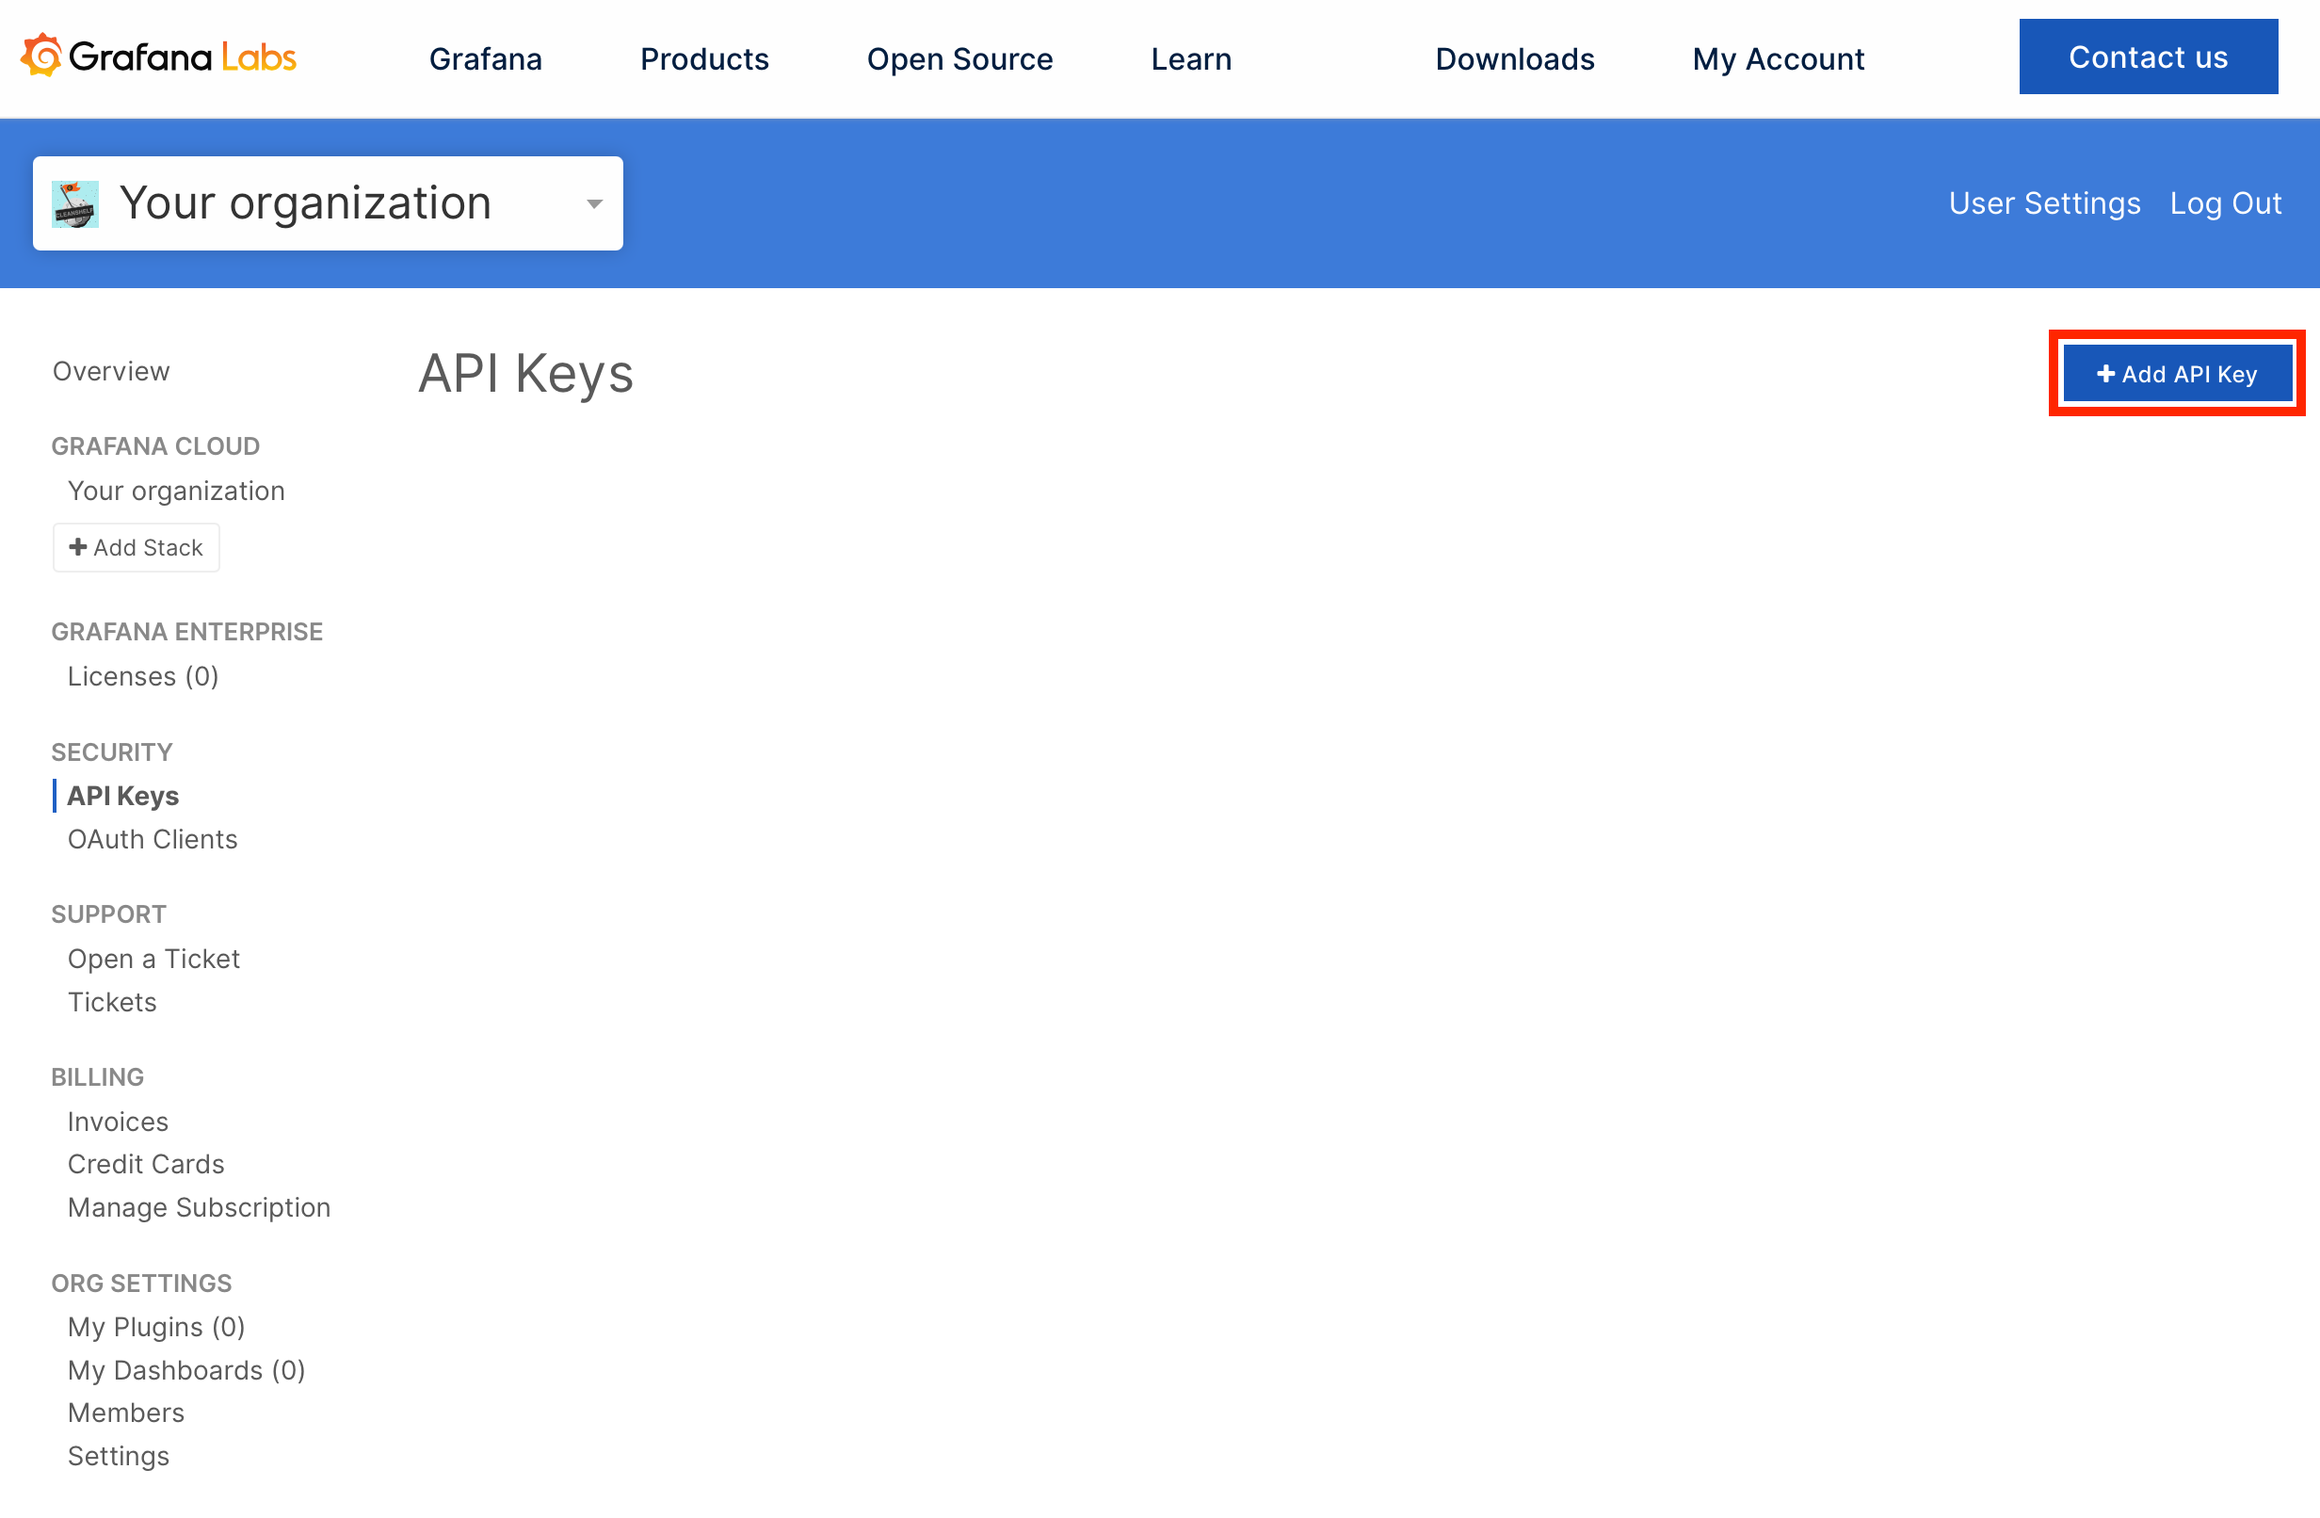Go to Members under Org Settings
Viewport: 2320px width, 1518px height.
point(126,1413)
